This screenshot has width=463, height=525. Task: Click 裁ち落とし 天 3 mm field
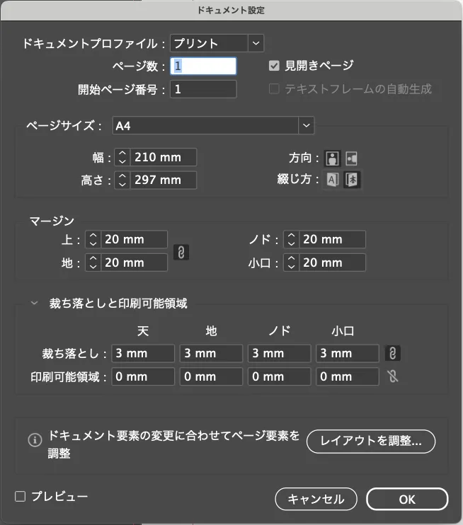click(x=143, y=354)
